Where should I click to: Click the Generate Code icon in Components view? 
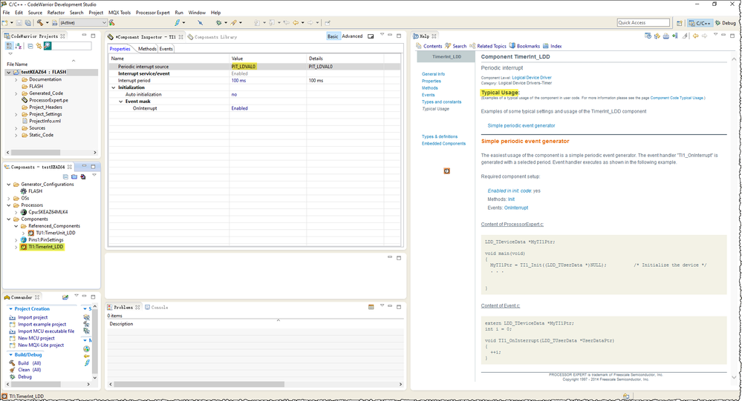tap(82, 176)
